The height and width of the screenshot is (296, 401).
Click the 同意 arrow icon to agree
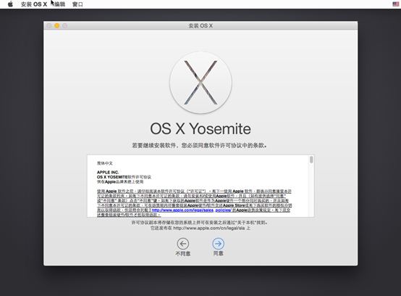click(218, 244)
